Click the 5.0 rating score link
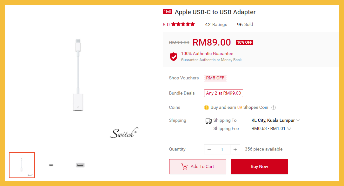Viewport: 344px width, 186px height. [166, 24]
